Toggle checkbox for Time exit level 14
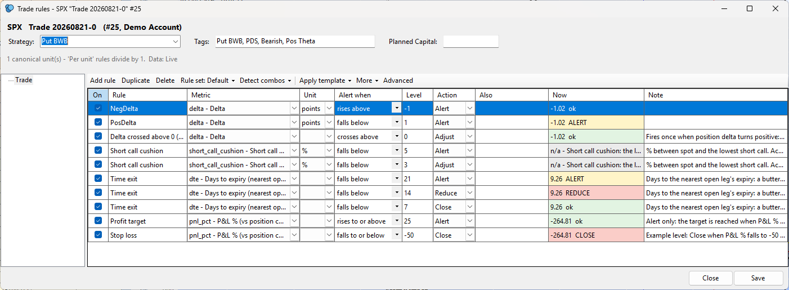 98,193
